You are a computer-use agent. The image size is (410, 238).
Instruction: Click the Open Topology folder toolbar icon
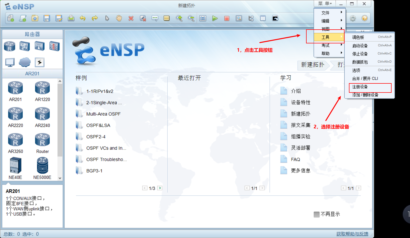pyautogui.click(x=35, y=18)
